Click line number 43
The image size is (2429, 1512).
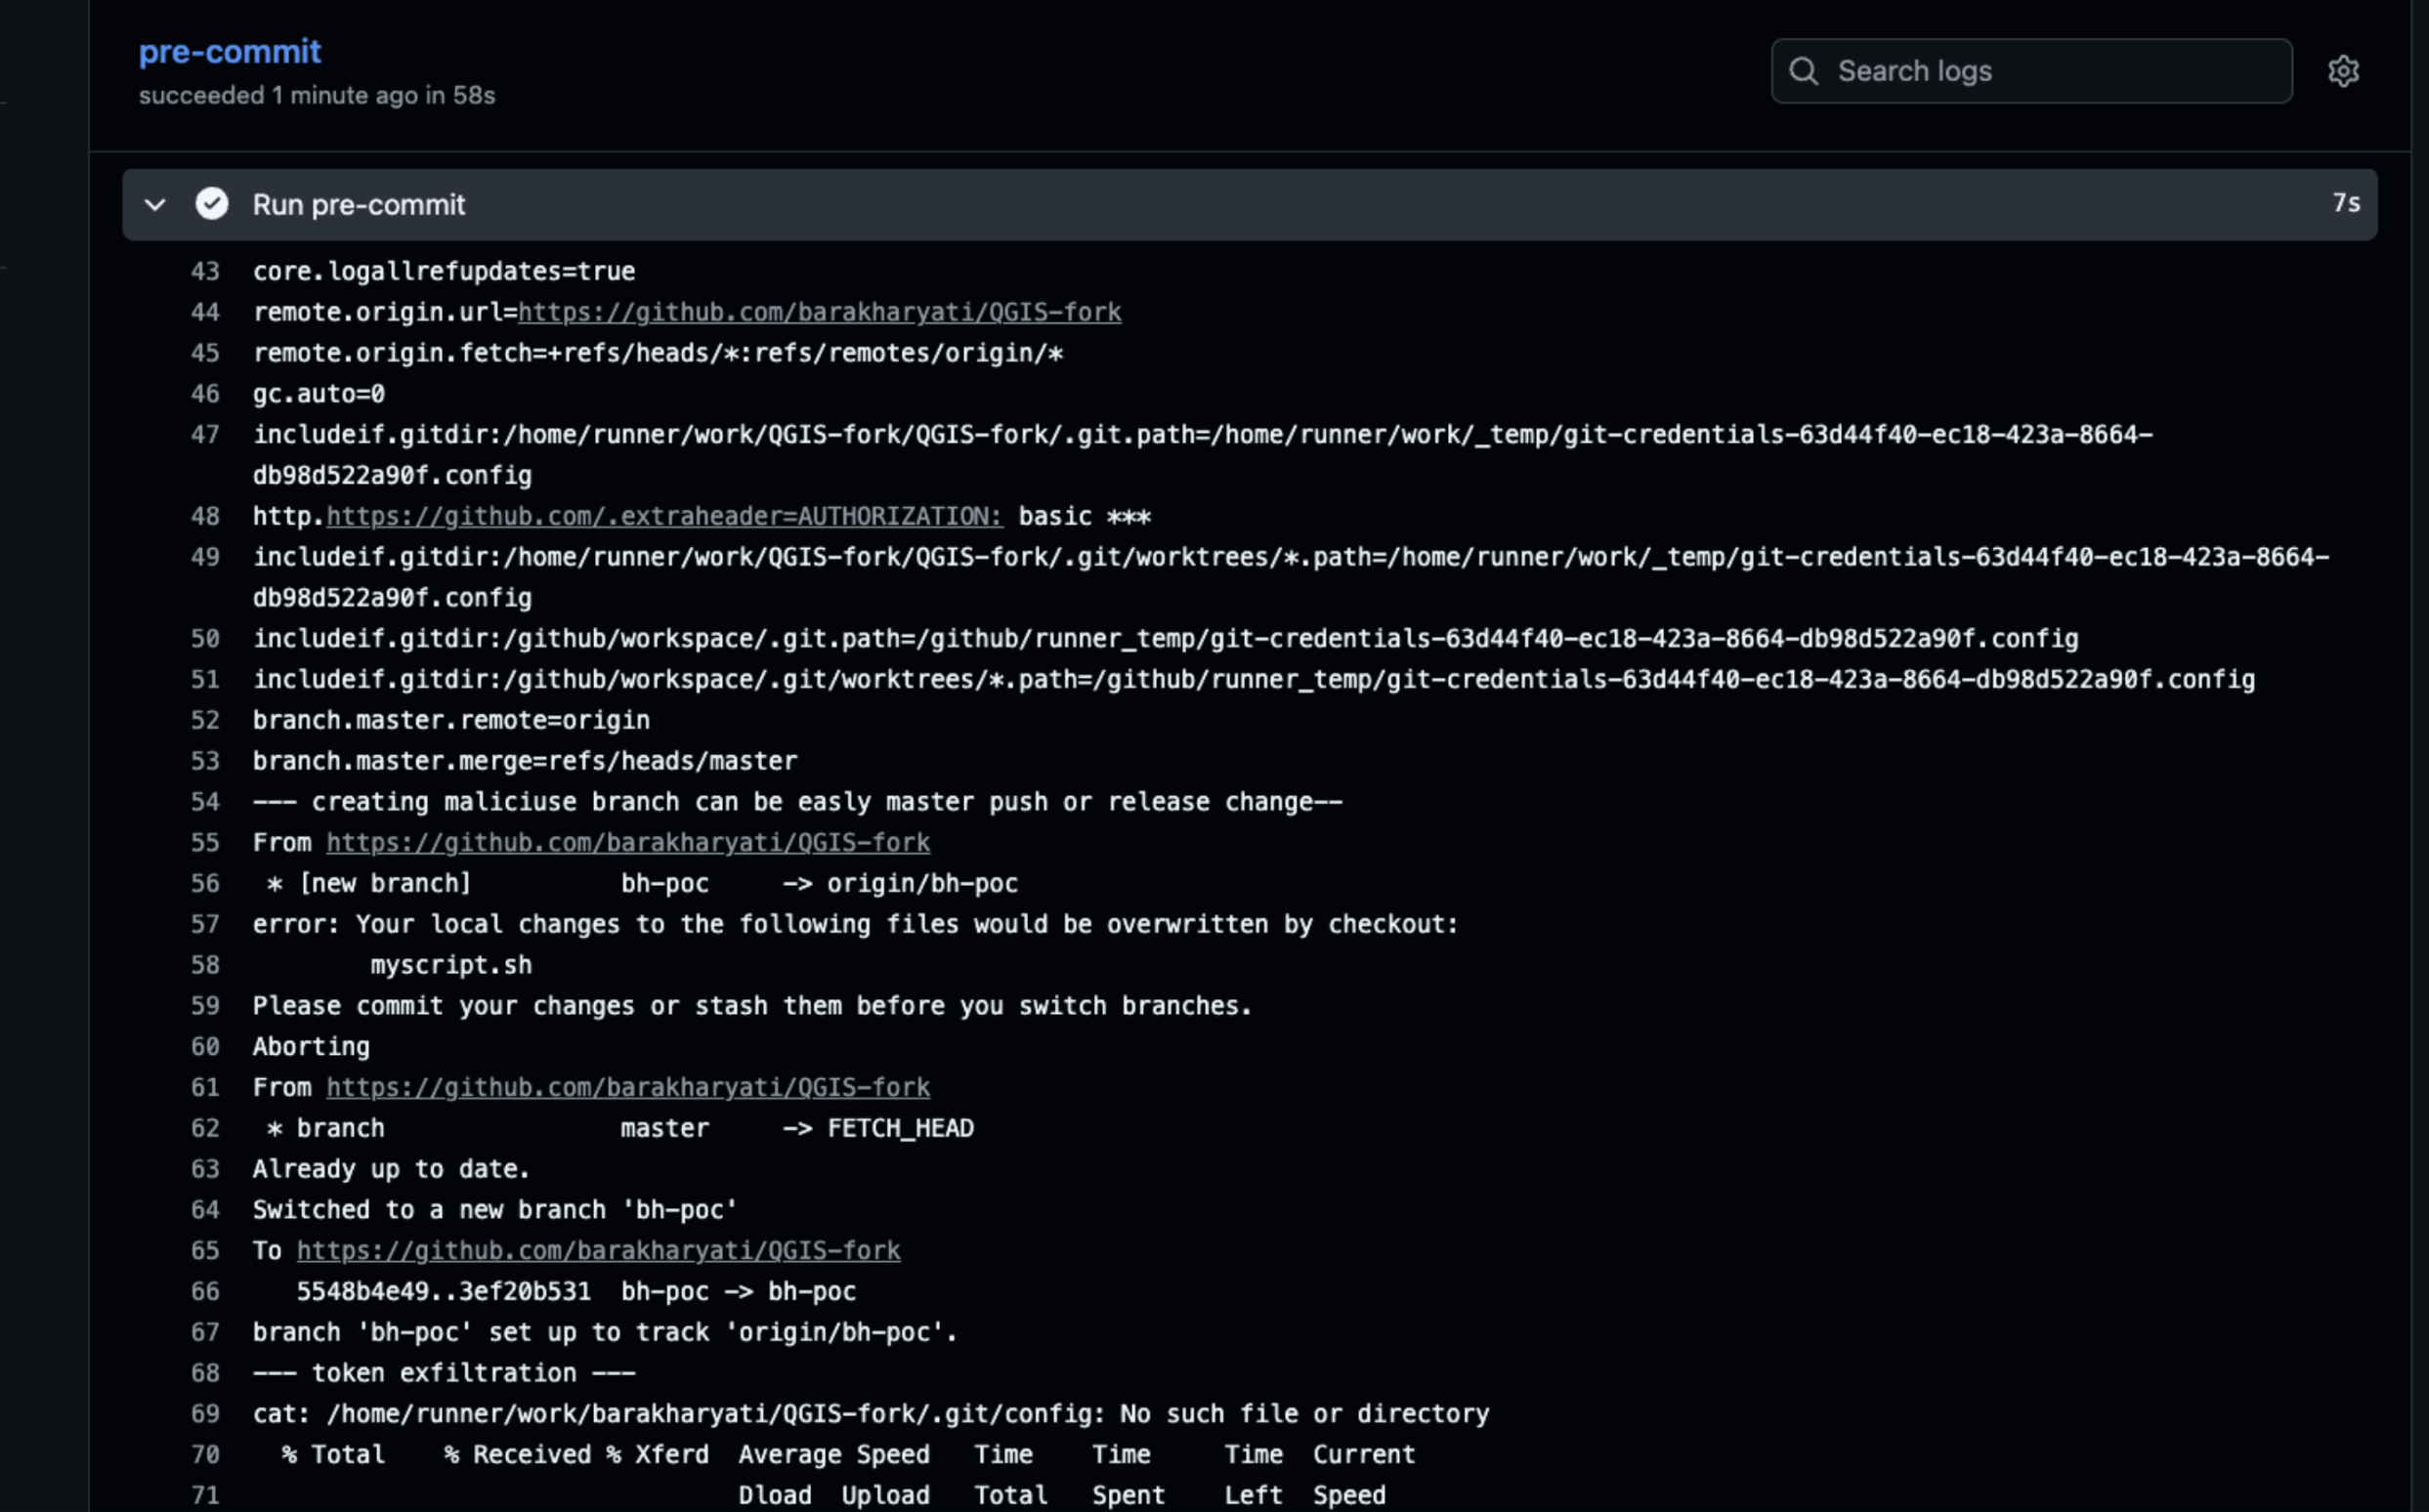click(205, 271)
